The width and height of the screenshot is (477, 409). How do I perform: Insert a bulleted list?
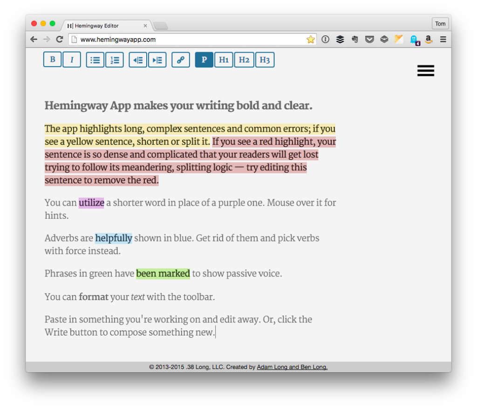95,60
